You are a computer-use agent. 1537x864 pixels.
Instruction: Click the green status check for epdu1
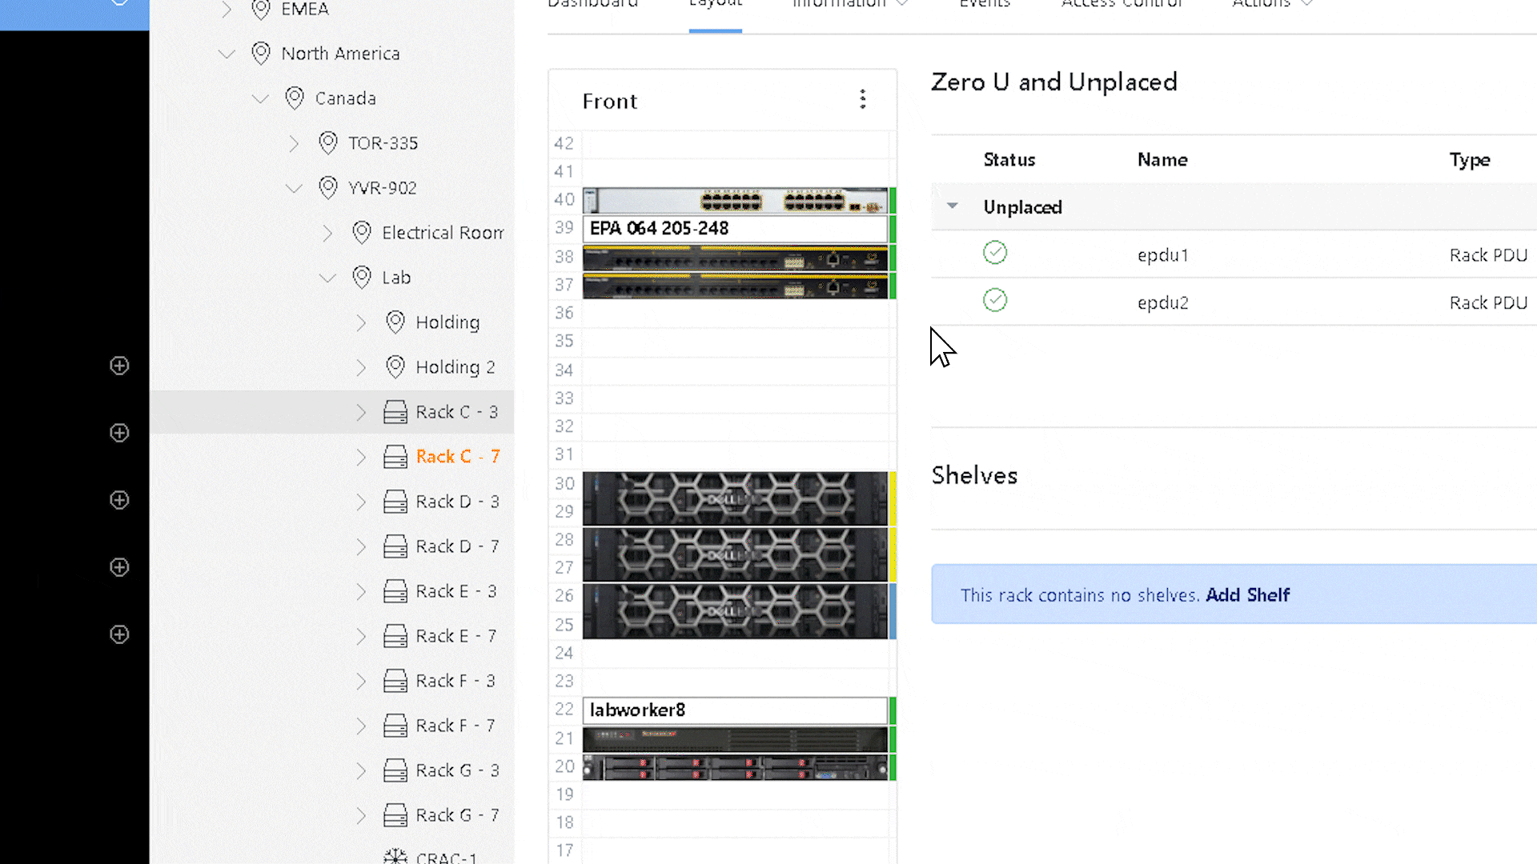pos(995,252)
